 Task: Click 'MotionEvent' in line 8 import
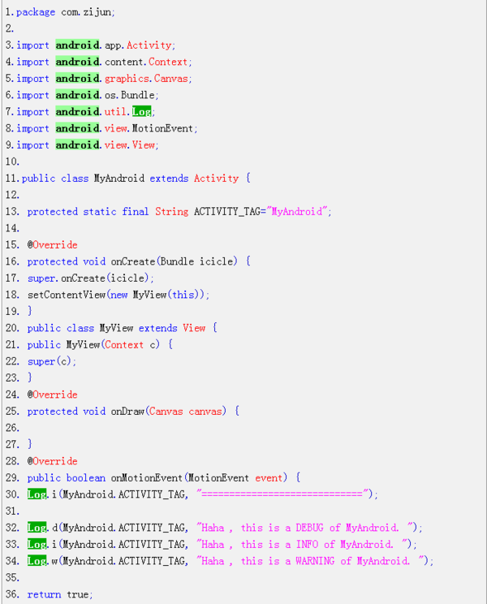pos(162,128)
